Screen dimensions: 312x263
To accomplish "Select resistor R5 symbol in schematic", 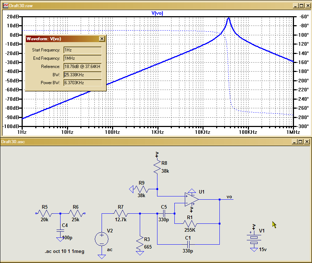I will (45, 214).
